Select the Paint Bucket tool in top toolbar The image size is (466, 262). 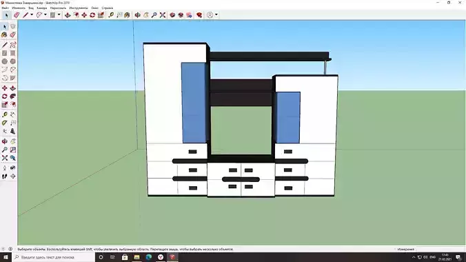[x=128, y=15]
